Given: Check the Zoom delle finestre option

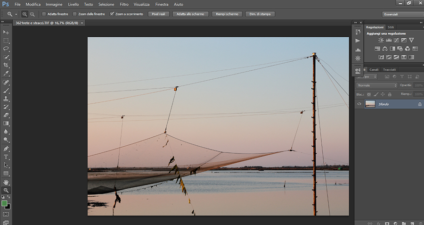Looking at the screenshot, I should pyautogui.click(x=74, y=14).
